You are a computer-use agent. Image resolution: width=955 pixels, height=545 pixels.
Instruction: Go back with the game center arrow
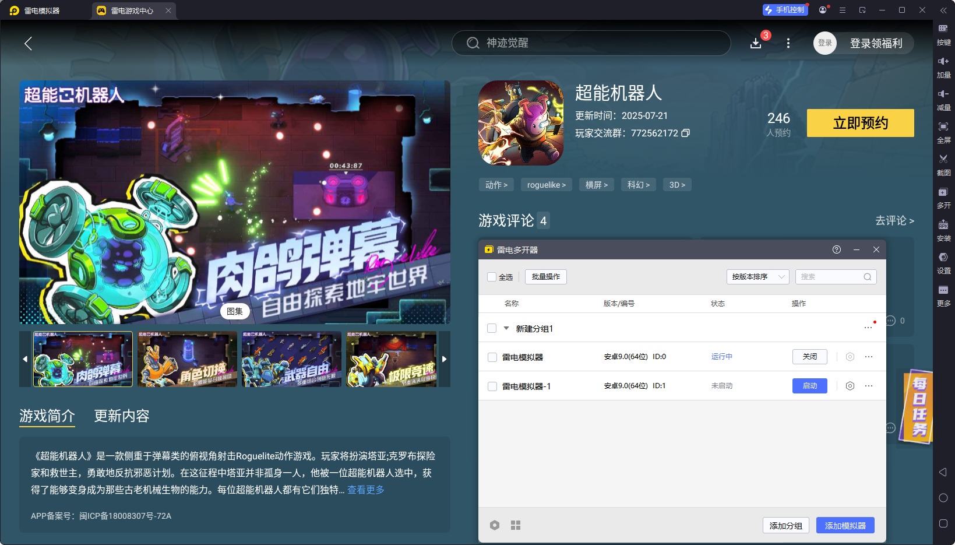(28, 43)
